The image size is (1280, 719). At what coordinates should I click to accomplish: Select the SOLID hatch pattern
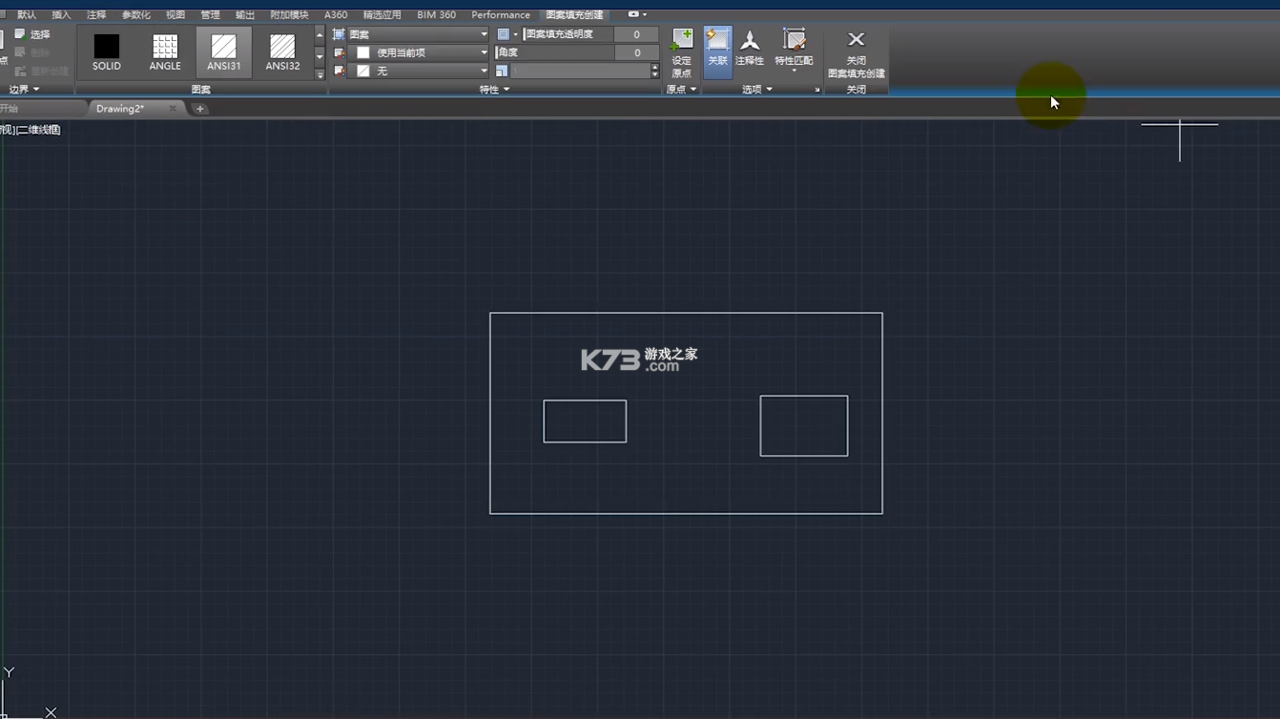pos(107,51)
